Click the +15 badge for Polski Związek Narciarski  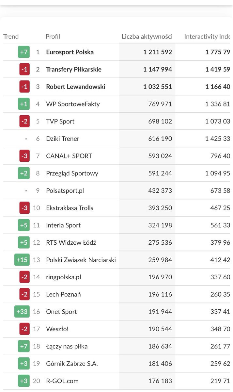click(x=22, y=260)
